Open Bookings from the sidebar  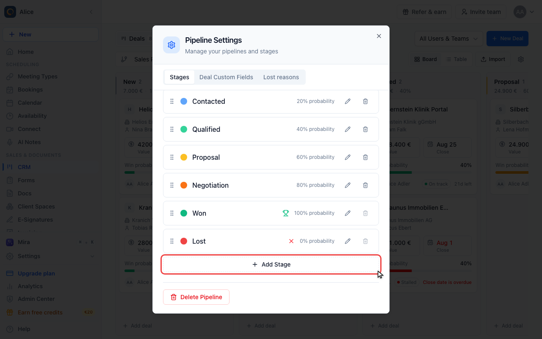(x=51, y=89)
